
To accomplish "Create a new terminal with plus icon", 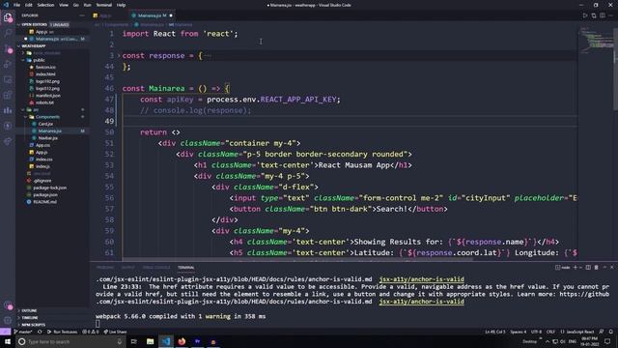I will [576, 267].
